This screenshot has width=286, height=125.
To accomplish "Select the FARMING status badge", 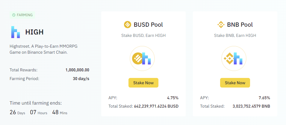I will pos(22,15).
